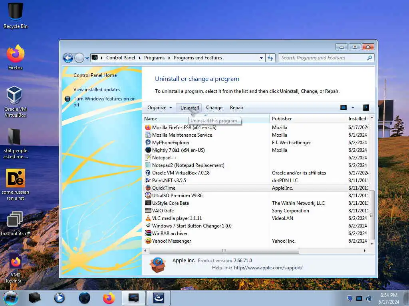The image size is (409, 306).
Task: Select the 'dotPDN LLC' publisher cell
Action: pos(285,180)
